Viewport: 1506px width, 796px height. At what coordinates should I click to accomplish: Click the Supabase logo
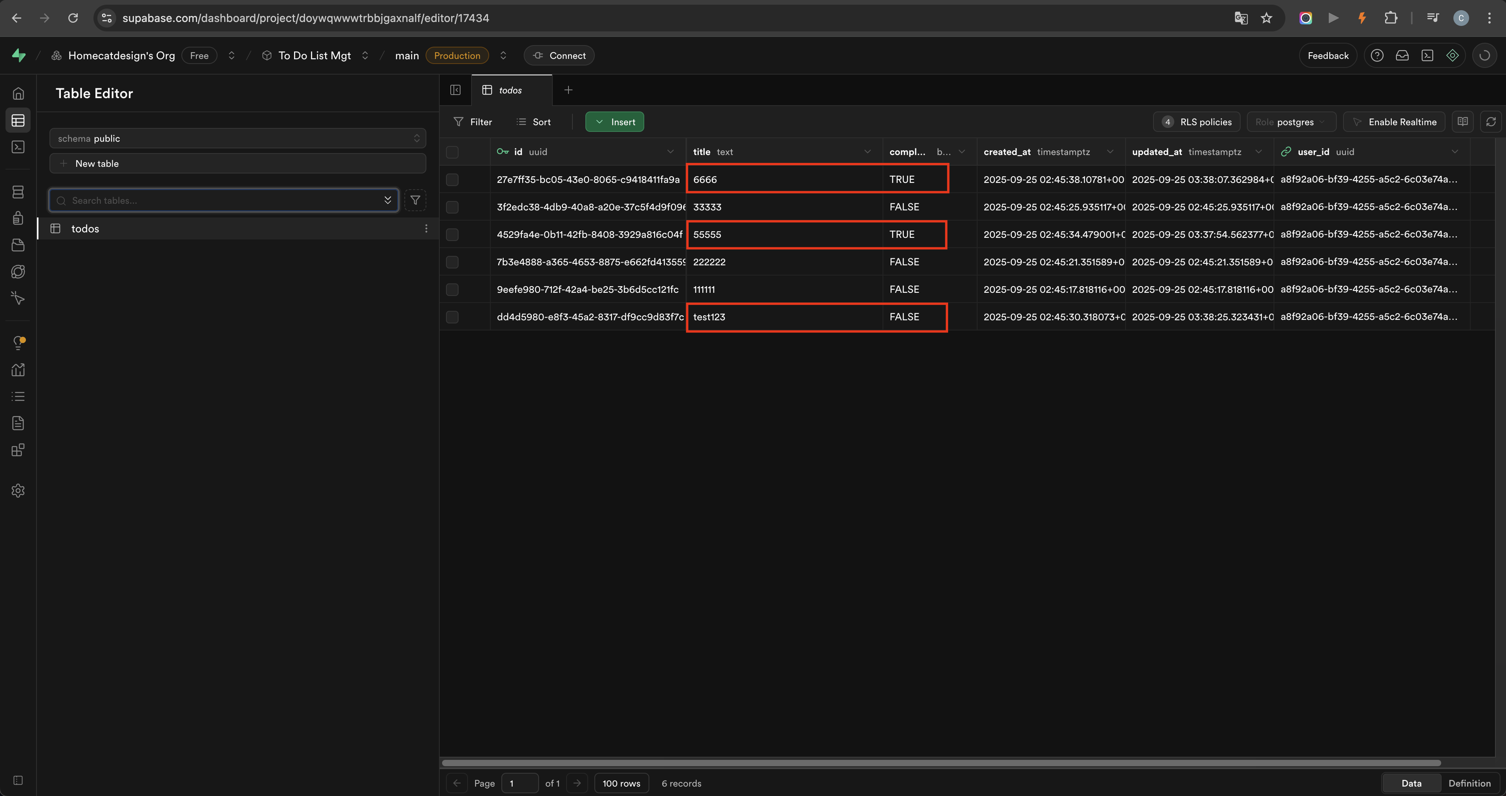tap(19, 55)
